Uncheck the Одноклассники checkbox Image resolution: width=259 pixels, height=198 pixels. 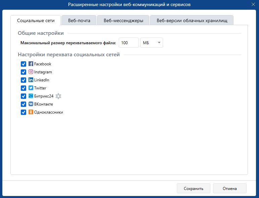(23, 112)
